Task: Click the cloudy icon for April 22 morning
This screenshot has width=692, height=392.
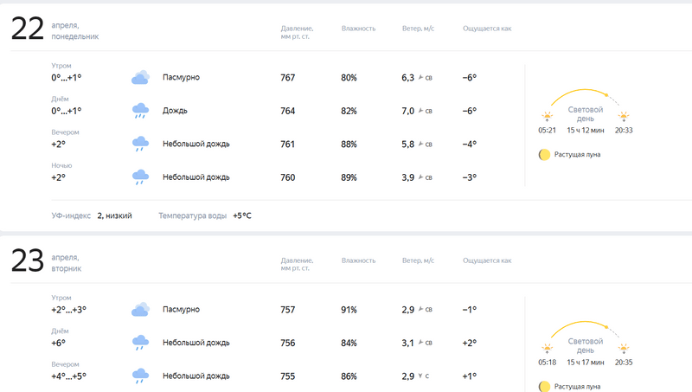Action: [x=140, y=78]
